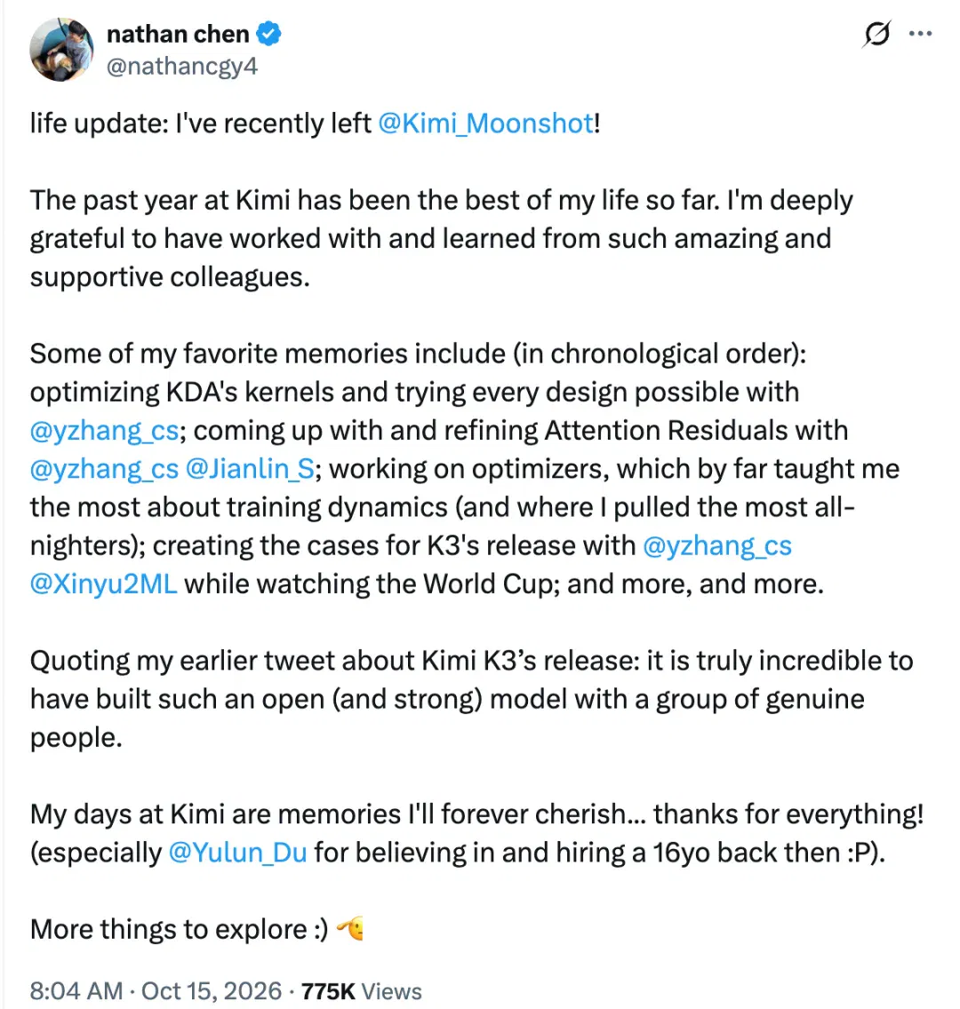This screenshot has width=960, height=1009.
Task: Click the Oct 15, 2026 date
Action: 212,991
